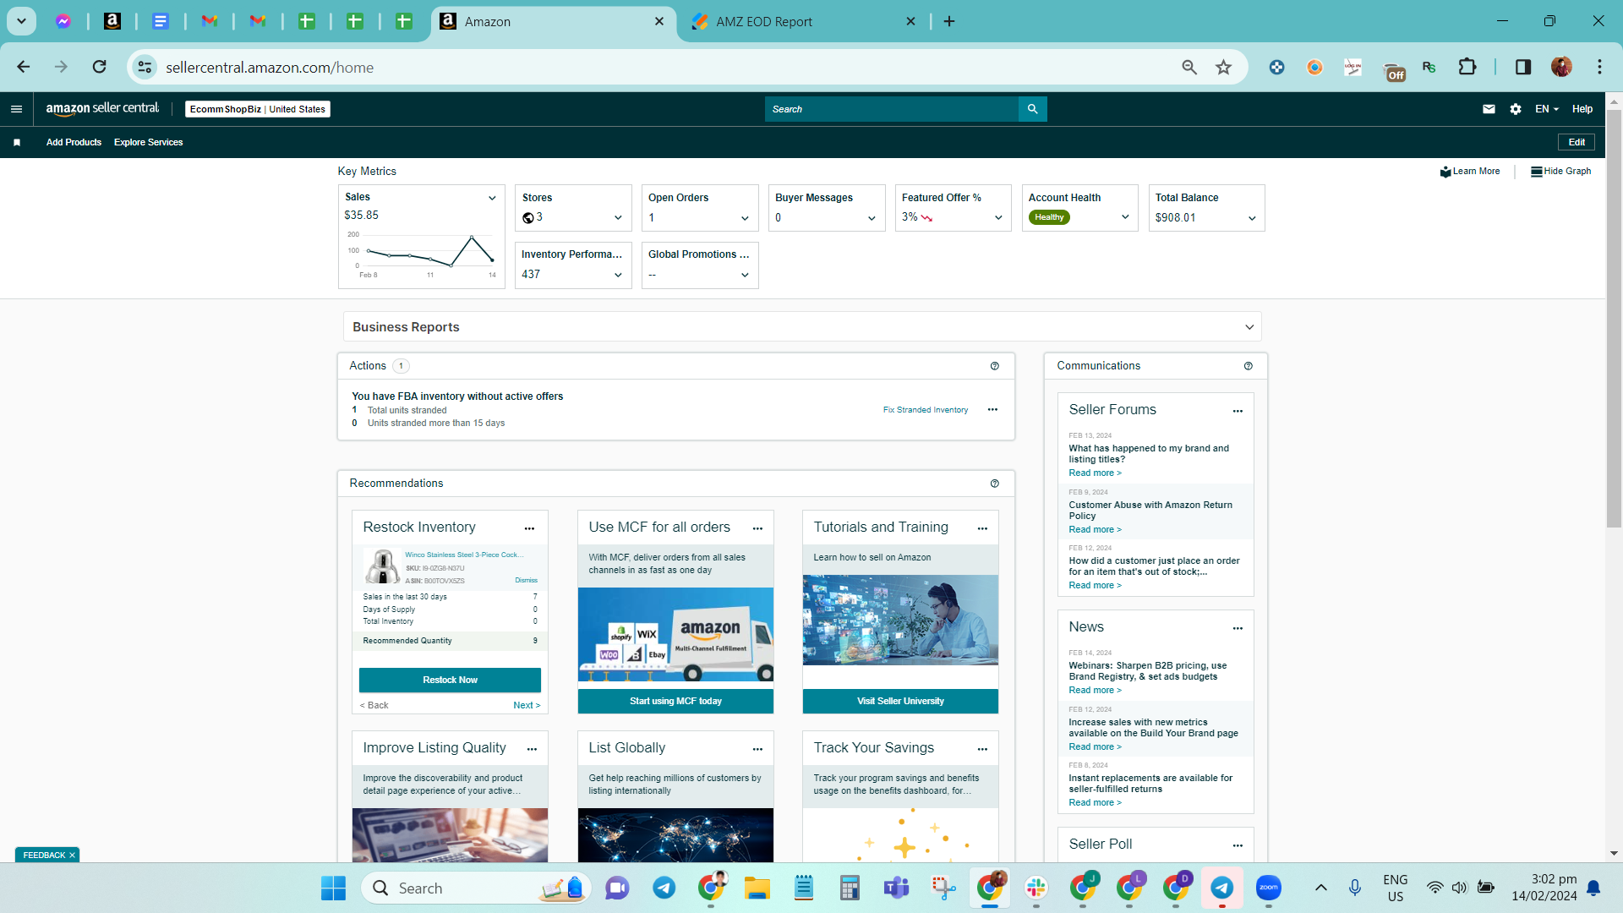
Task: Click the Seller Central search field
Action: pyautogui.click(x=892, y=109)
